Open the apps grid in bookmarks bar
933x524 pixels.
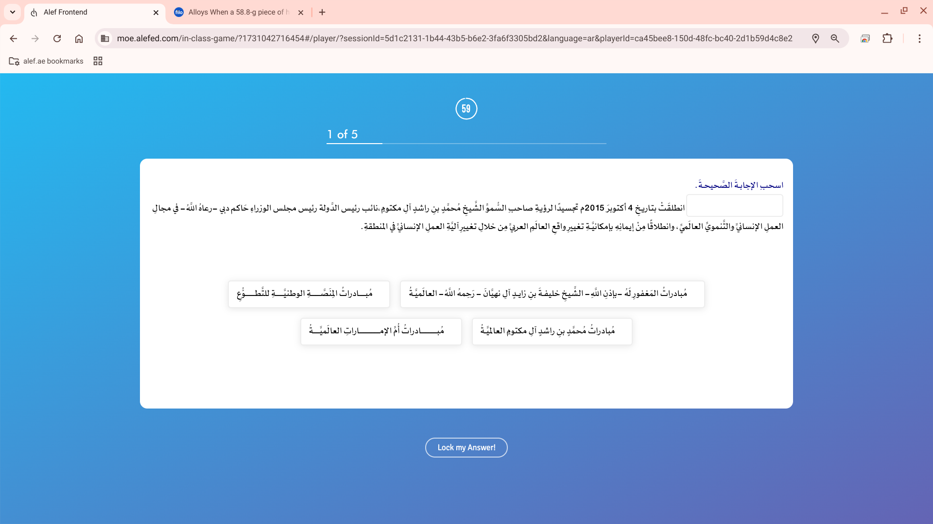tap(98, 61)
